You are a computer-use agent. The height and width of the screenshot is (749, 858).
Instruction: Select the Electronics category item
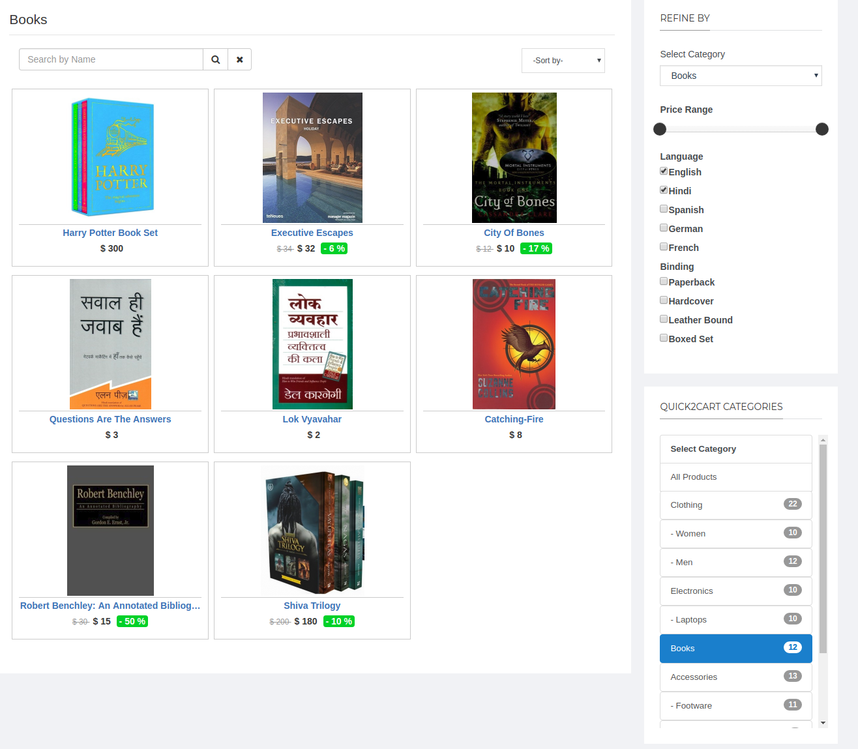pyautogui.click(x=735, y=591)
